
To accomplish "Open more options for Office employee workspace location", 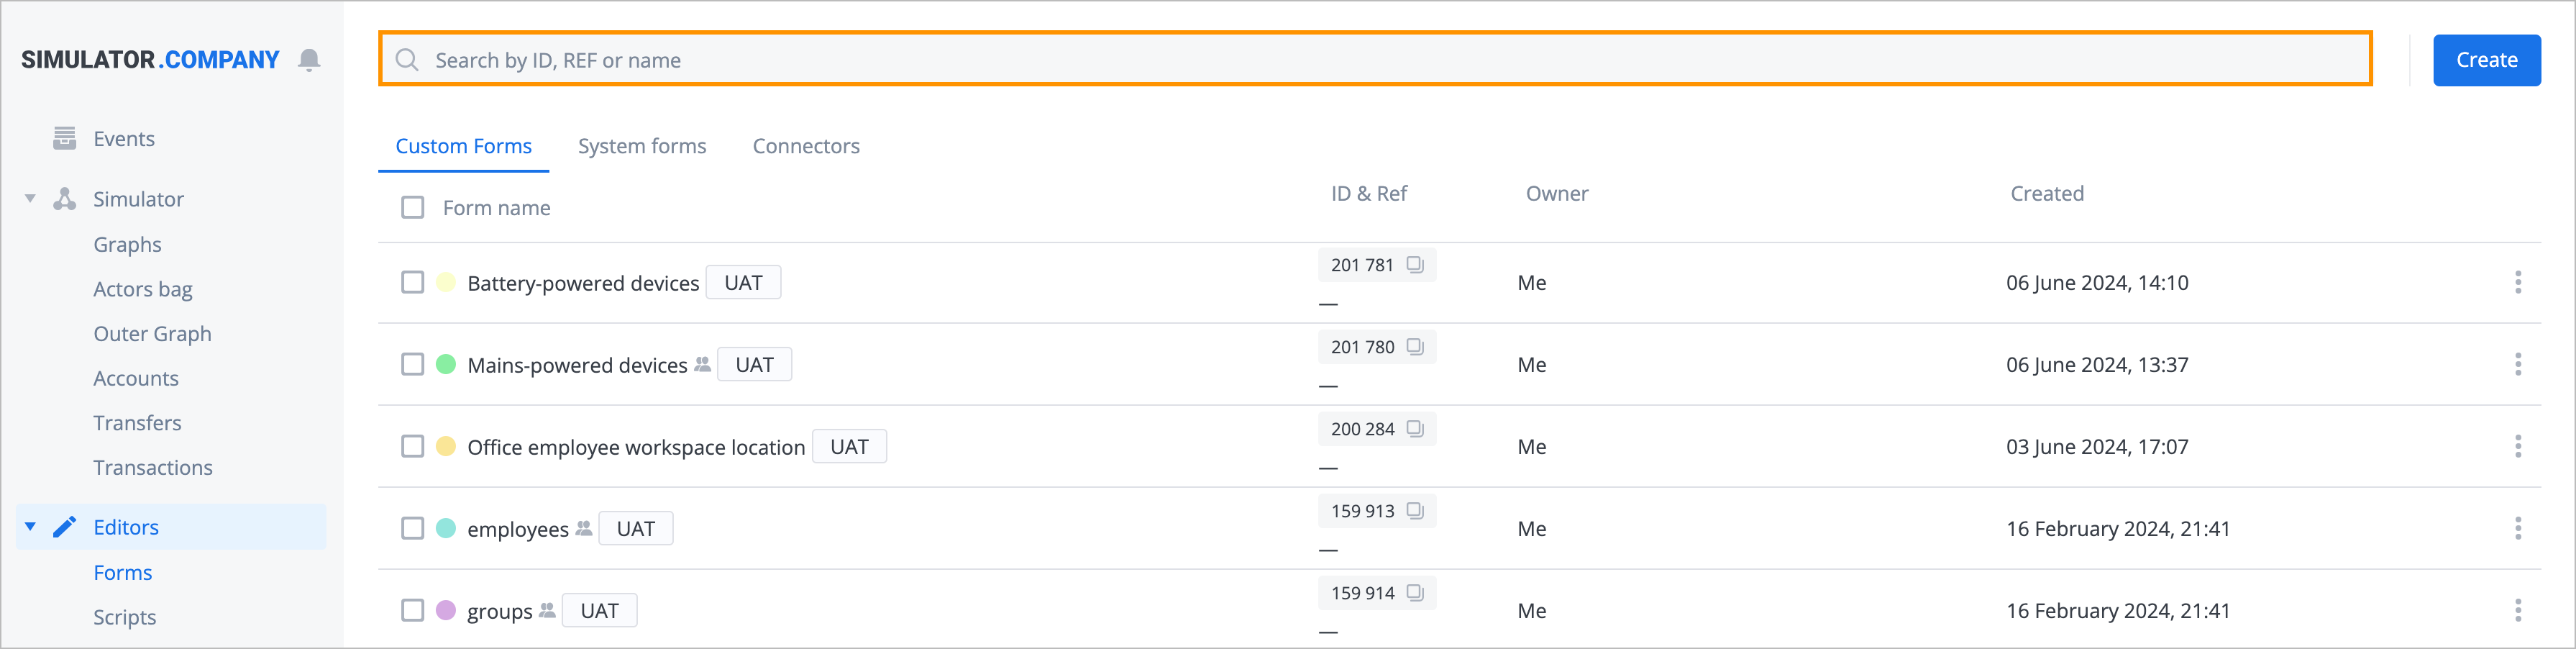I will tap(2517, 447).
